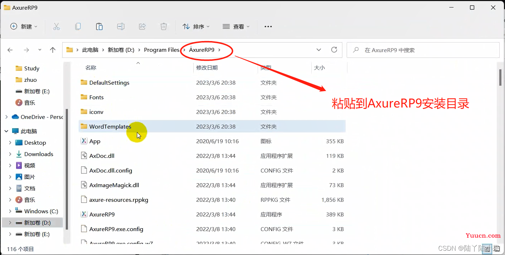505x255 pixels.
Task: Sort by the 修改日期 column header
Action: click(207, 67)
